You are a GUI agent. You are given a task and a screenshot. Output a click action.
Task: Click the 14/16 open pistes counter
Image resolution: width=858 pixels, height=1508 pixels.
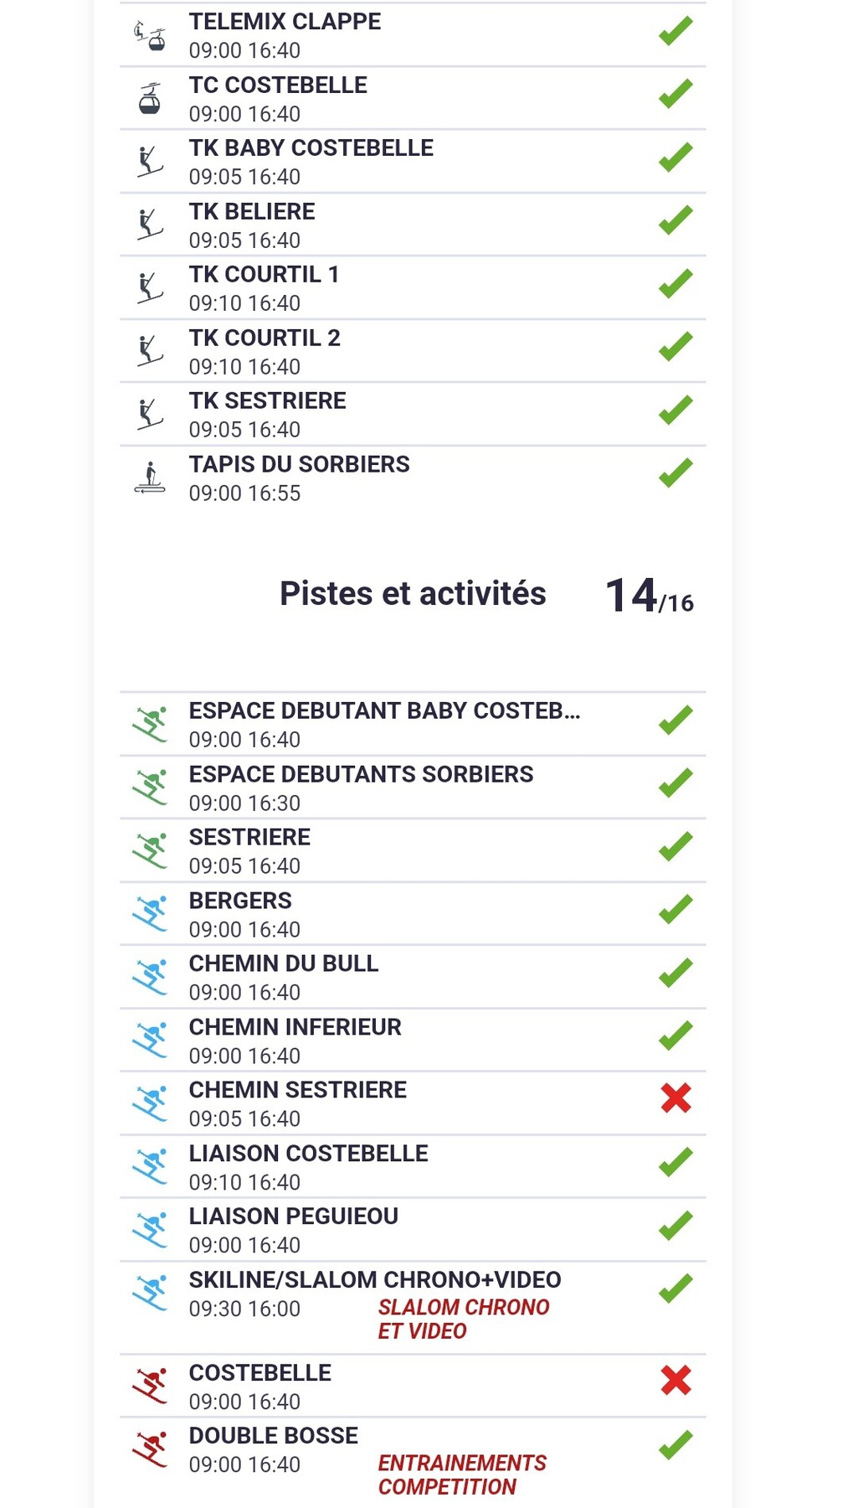[x=649, y=596]
